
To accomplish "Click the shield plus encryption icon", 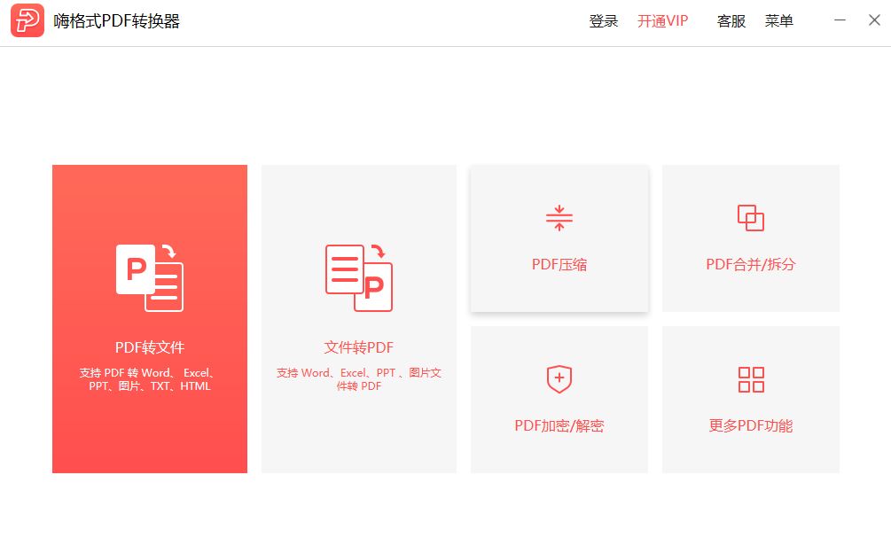I will click(x=559, y=378).
